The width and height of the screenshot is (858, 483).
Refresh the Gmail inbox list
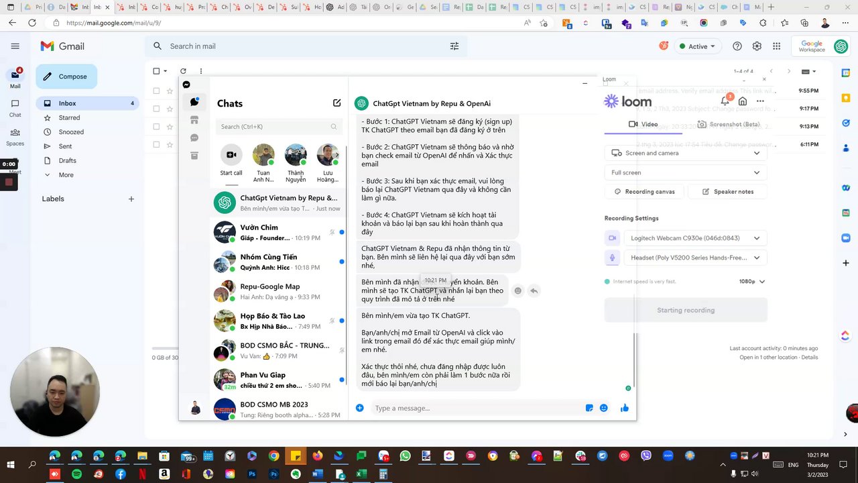[183, 71]
